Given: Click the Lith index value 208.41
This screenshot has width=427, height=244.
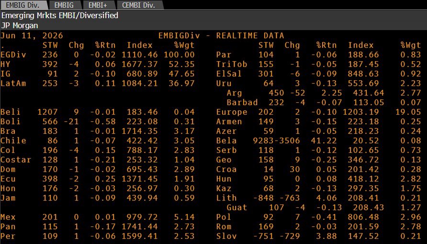Looking at the screenshot, I should [x=363, y=198].
